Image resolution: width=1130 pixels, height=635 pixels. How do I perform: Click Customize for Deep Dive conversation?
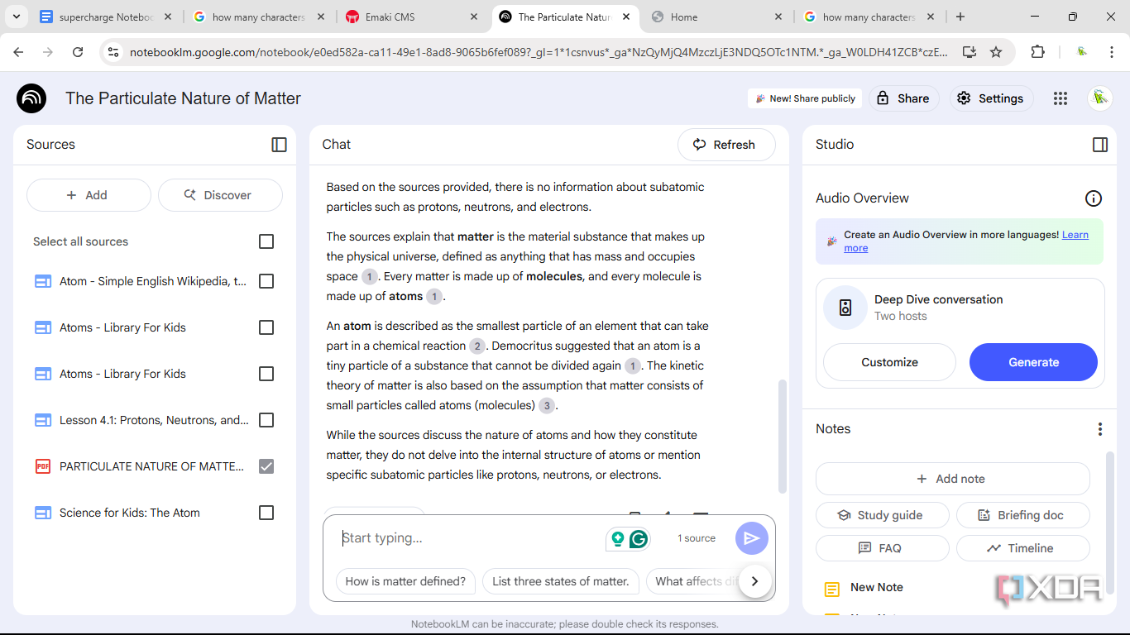tap(889, 362)
